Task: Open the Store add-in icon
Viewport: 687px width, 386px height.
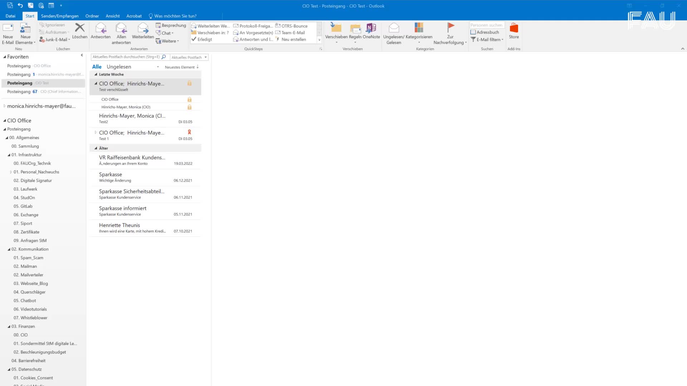Action: [514, 28]
